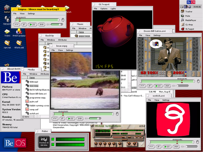Open the View menu in bear.mpg window
This screenshot has width=203, height=152.
pos(60,50)
